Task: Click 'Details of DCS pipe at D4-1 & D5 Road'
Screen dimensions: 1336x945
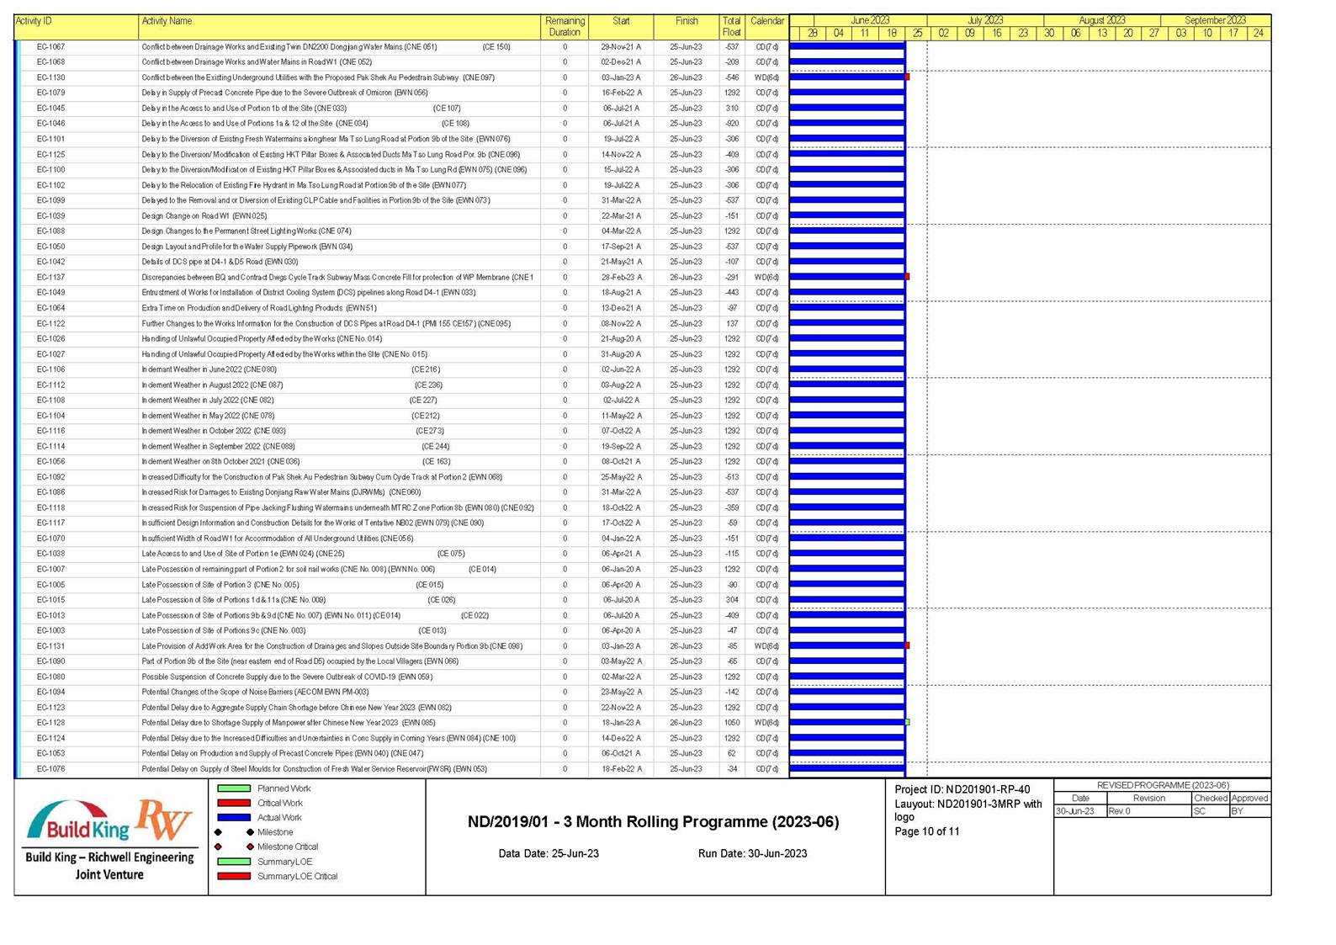Action: [x=220, y=262]
